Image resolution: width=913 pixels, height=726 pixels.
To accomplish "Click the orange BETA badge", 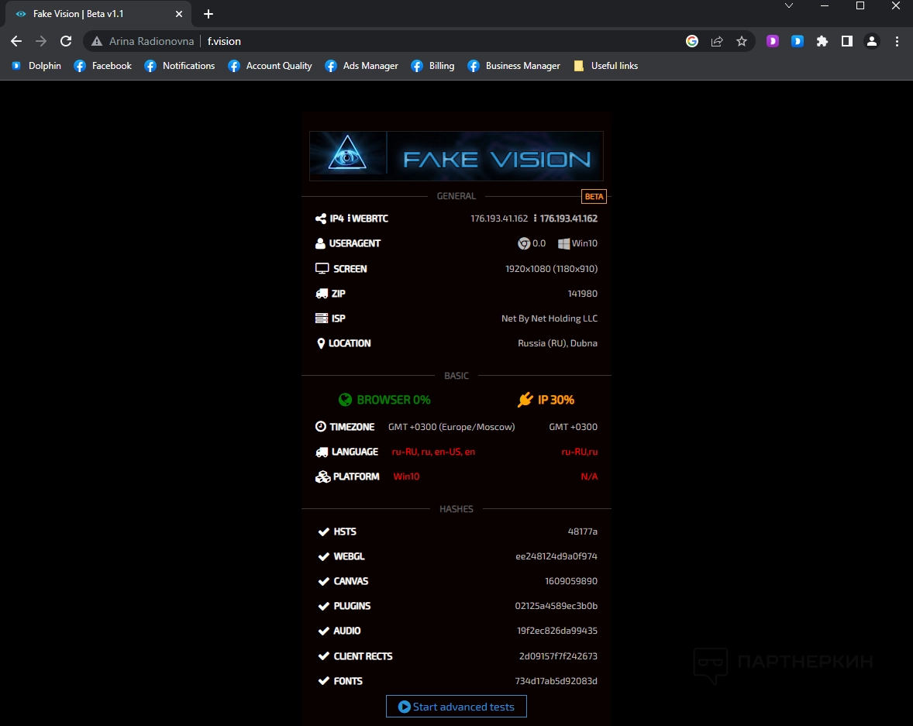I will click(x=594, y=196).
